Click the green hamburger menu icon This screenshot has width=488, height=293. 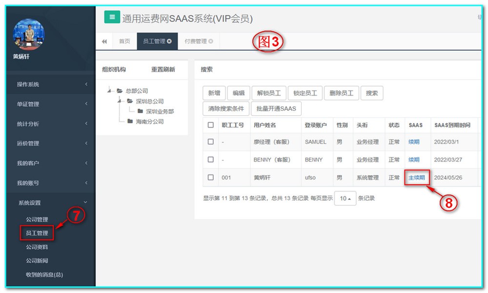(112, 18)
